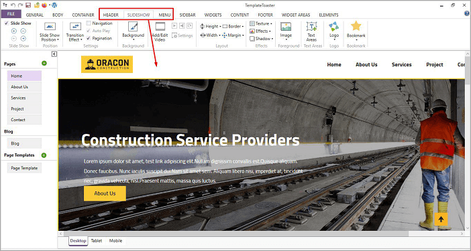The image size is (471, 251).
Task: Click the Redo icon in quick access toolbar
Action: pos(20,5)
